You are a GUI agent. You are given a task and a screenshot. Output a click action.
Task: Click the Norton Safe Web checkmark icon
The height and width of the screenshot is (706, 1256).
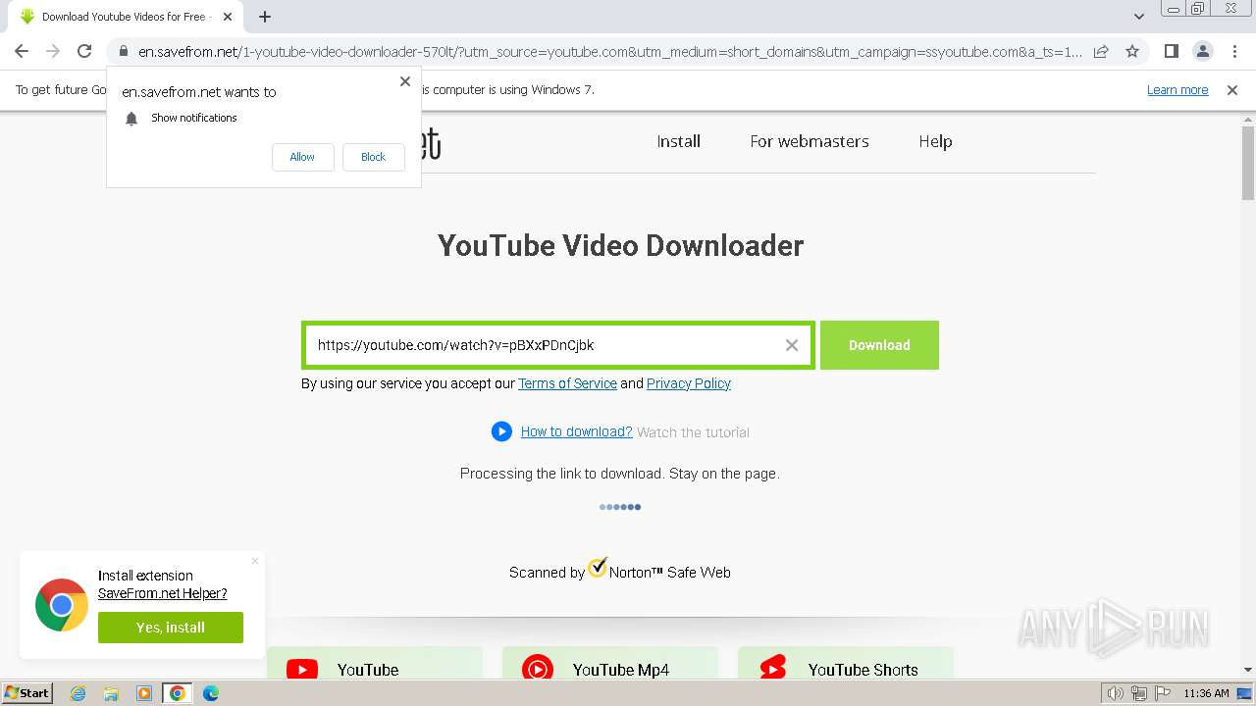pos(598,567)
